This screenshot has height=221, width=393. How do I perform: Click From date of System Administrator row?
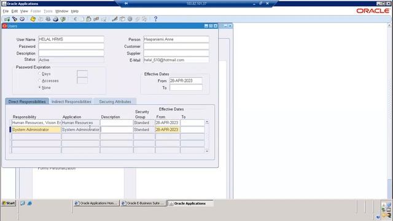(168, 130)
